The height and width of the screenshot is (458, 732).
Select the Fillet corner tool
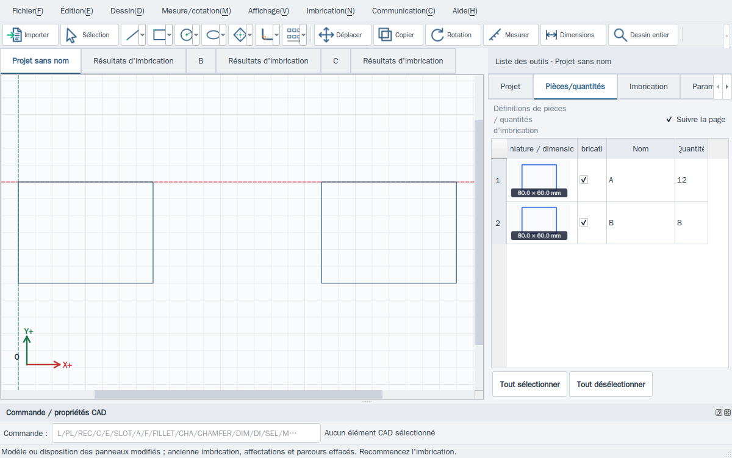(264, 35)
